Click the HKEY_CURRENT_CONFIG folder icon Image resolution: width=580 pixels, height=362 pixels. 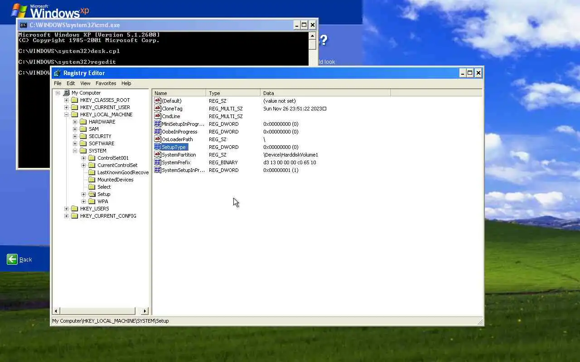[74, 216]
